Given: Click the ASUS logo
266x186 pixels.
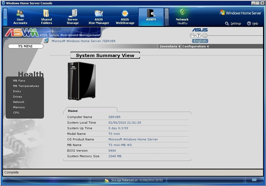Looking at the screenshot, I should (200, 30).
